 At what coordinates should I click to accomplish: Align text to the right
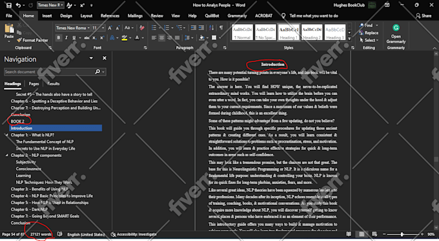coord(169,37)
